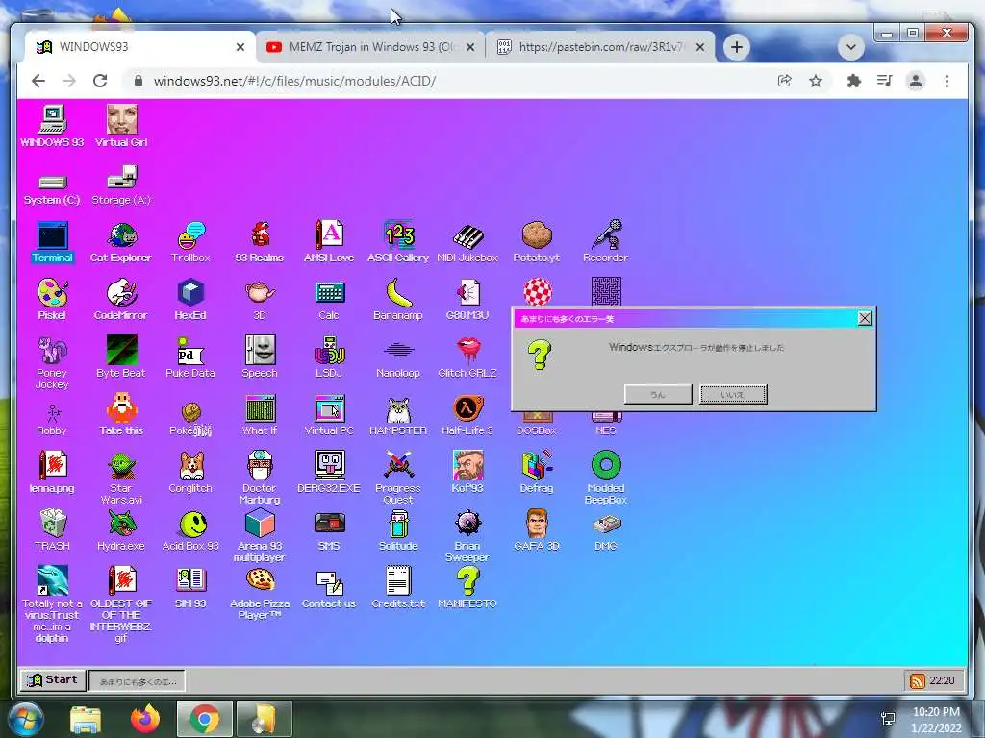
Task: Open HexEd icon
Action: pyautogui.click(x=190, y=300)
